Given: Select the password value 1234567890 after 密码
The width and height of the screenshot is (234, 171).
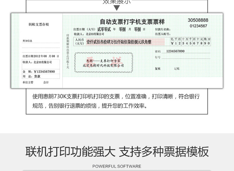Looking at the screenshot, I should (x=175, y=51).
